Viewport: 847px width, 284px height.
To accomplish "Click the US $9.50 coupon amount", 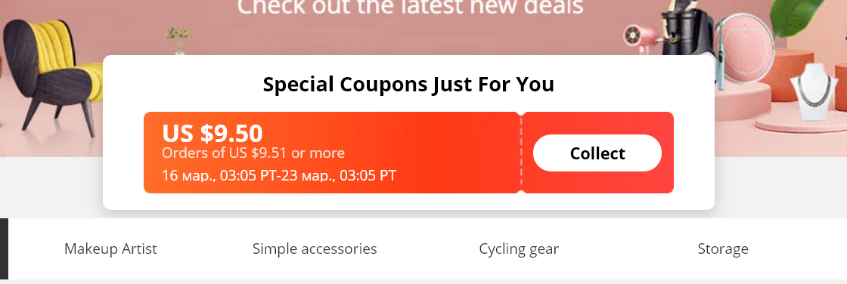I will tap(213, 133).
